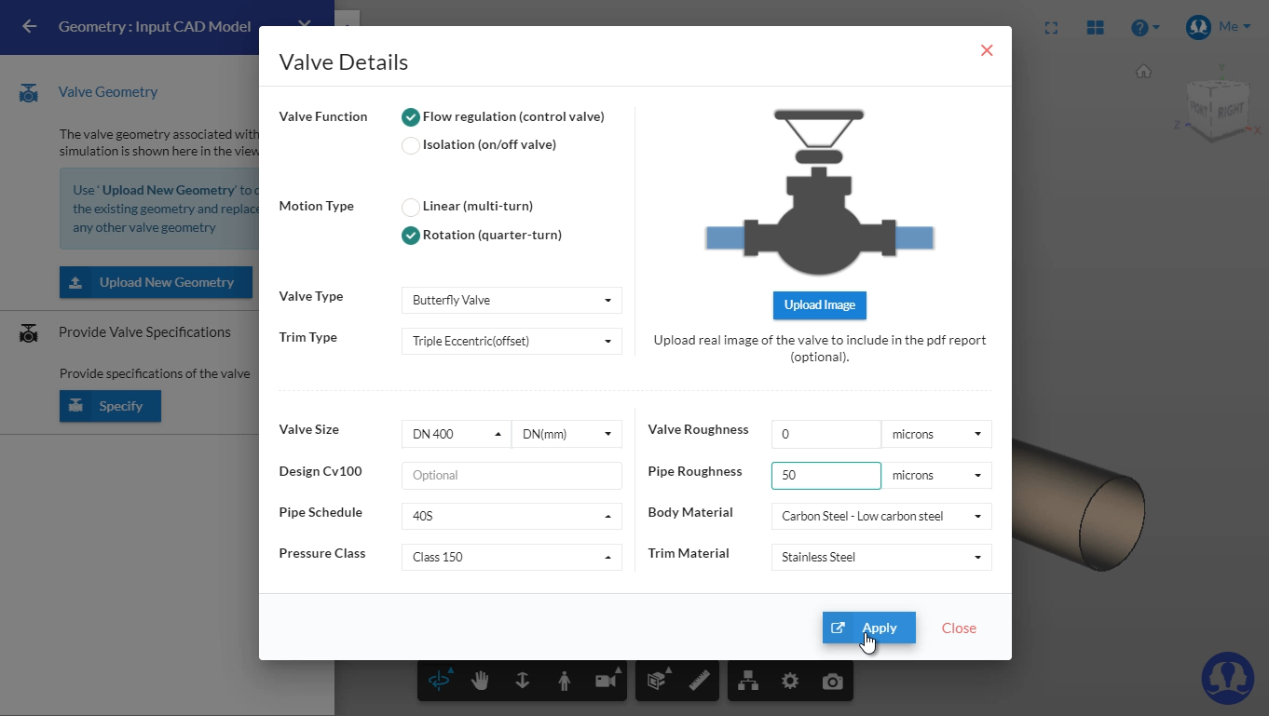Click the Design Cv100 input field
The image size is (1269, 716).
[512, 475]
